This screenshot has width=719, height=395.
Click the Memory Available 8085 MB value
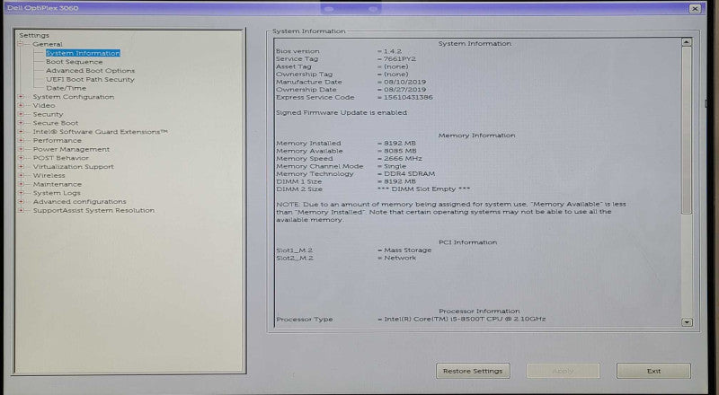(x=400, y=151)
